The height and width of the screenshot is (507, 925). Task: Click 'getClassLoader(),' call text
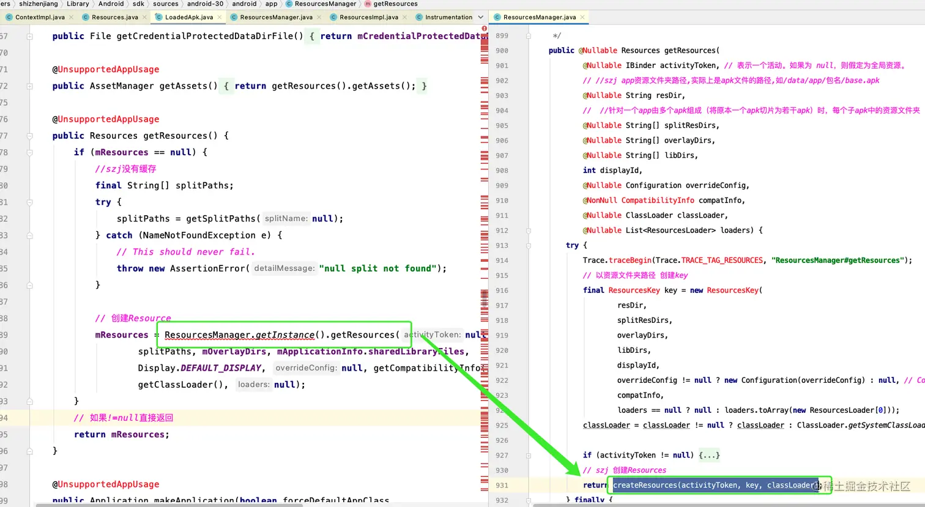click(x=183, y=385)
